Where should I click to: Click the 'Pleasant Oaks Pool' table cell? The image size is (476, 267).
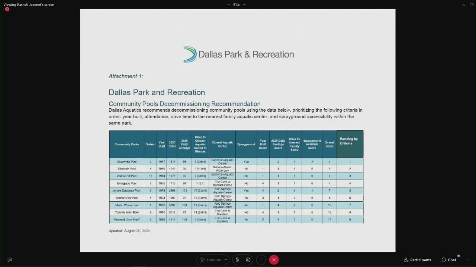127,220
